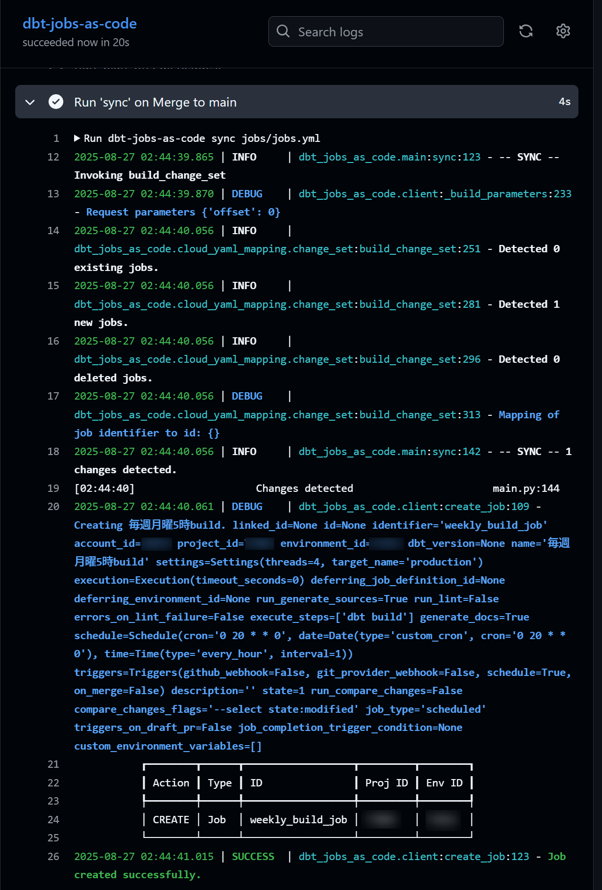Image resolution: width=602 pixels, height=890 pixels.
Task: Select log line number 16
Action: coord(53,341)
